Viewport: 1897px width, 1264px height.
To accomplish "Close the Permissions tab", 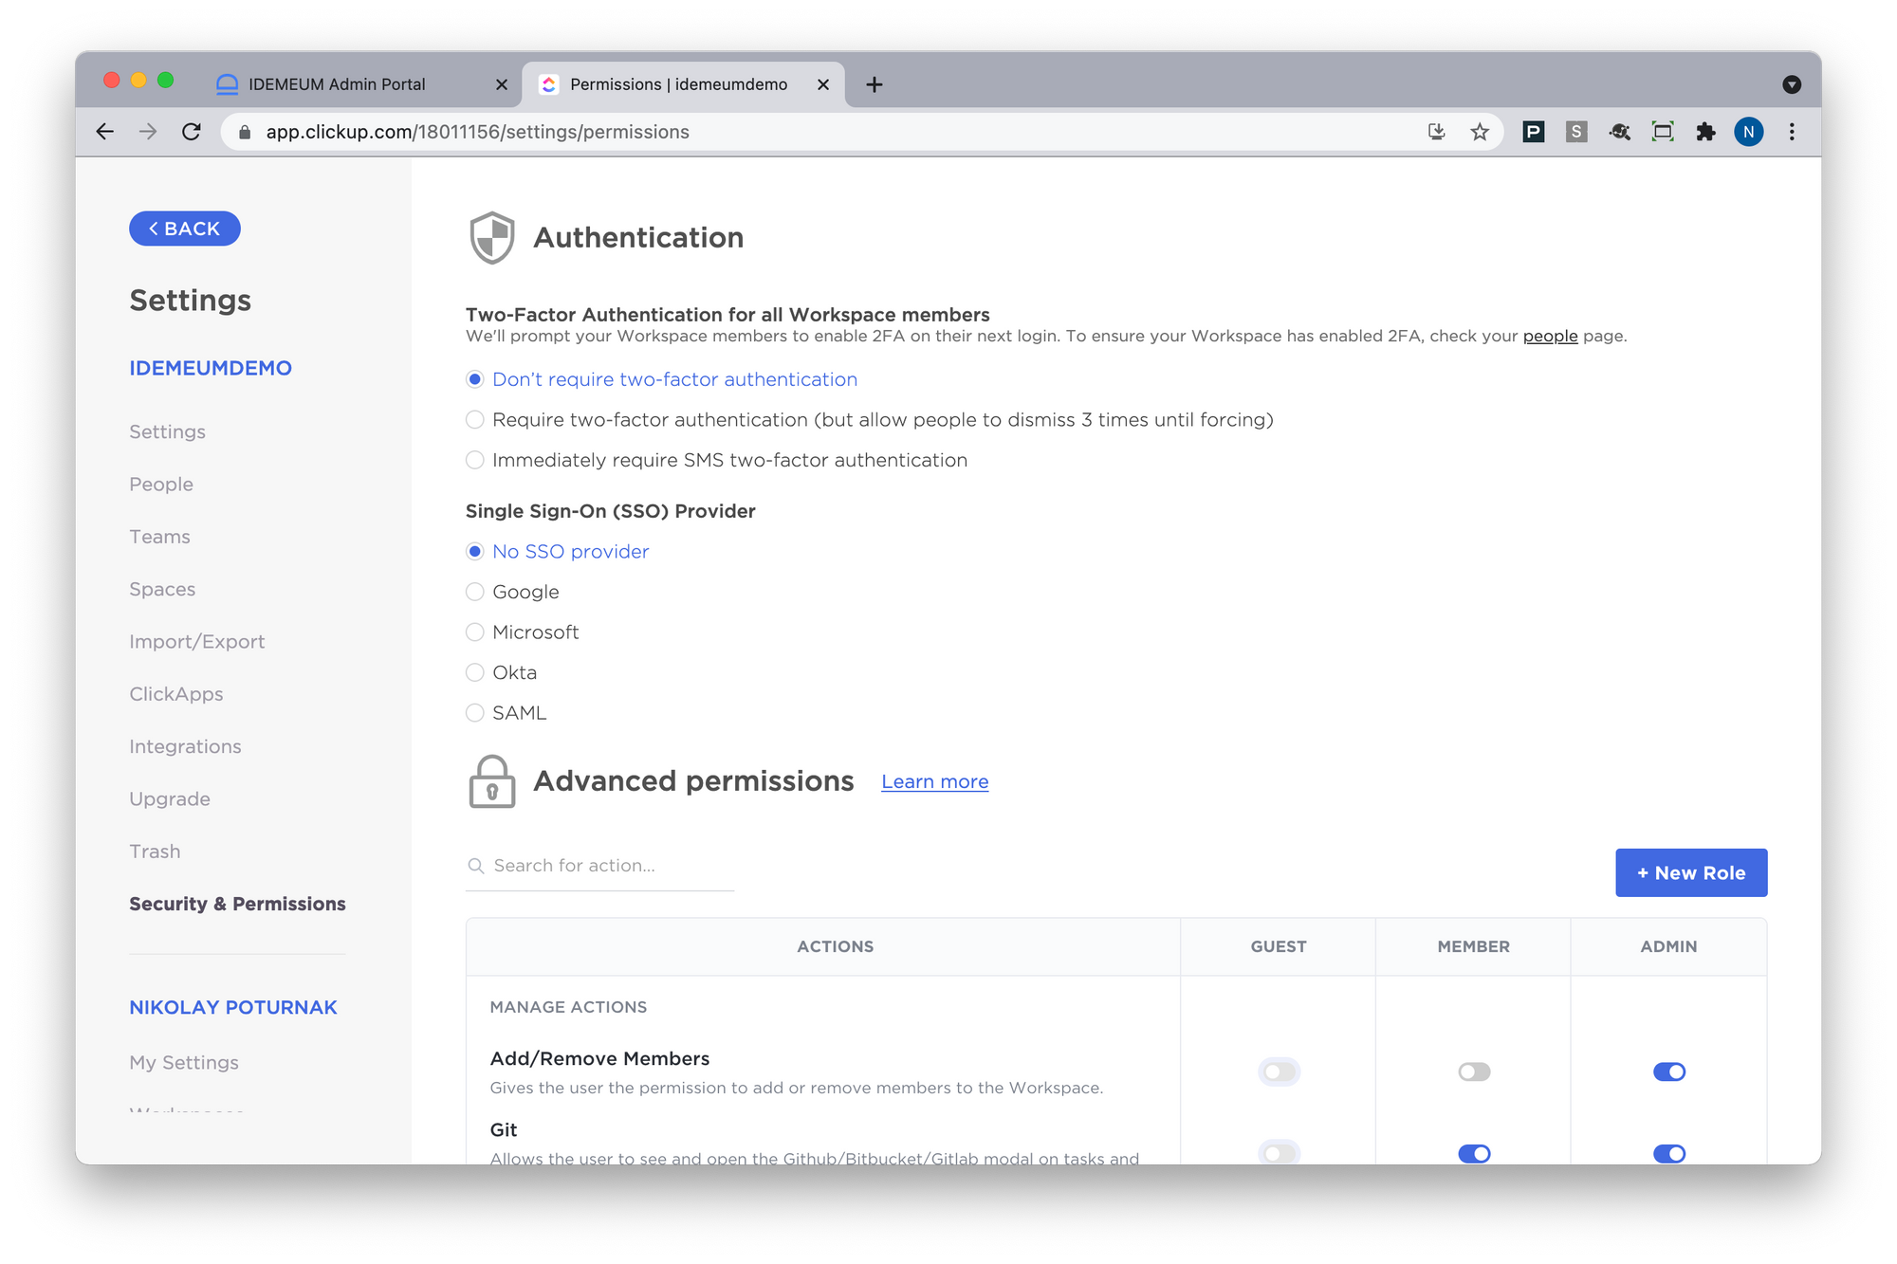I will [823, 84].
